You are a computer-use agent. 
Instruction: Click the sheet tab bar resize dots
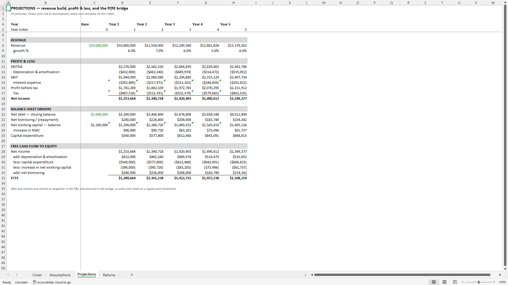[305, 275]
